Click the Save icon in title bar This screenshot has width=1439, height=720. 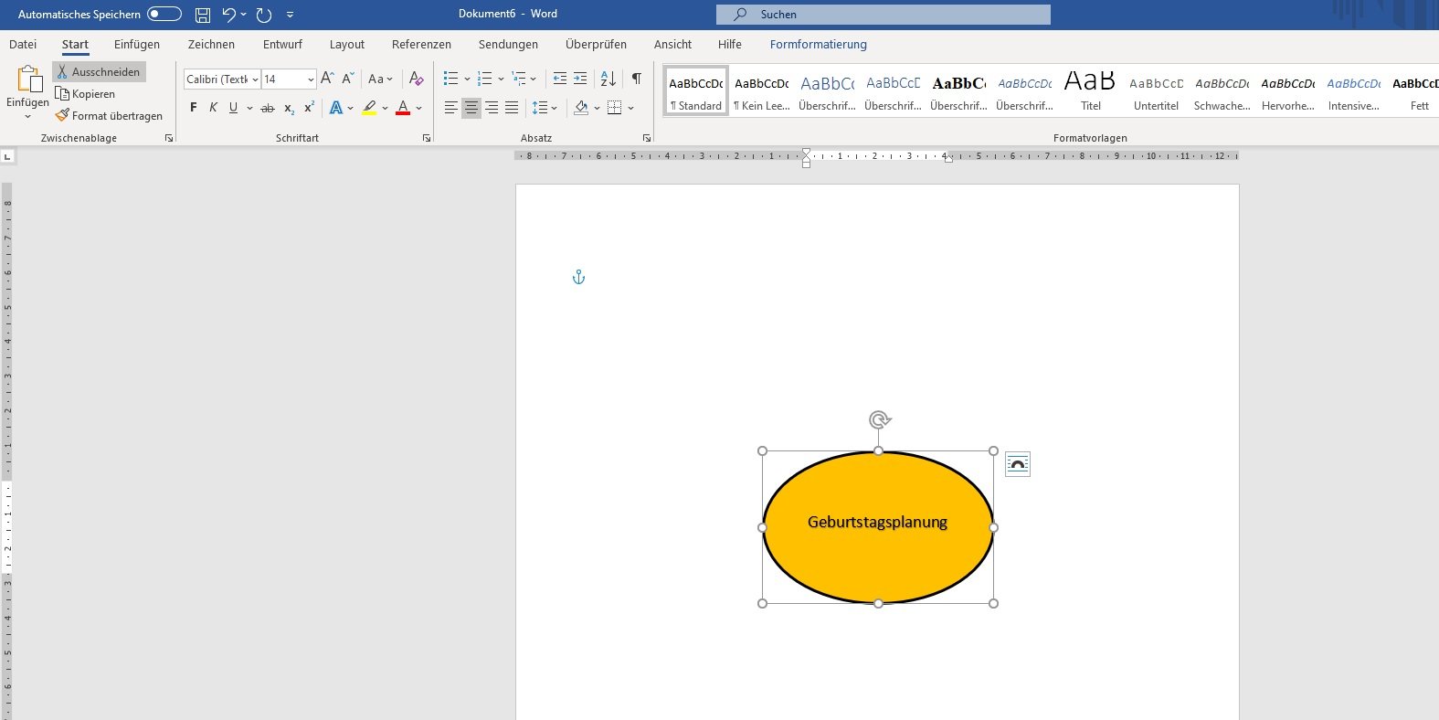pyautogui.click(x=203, y=15)
